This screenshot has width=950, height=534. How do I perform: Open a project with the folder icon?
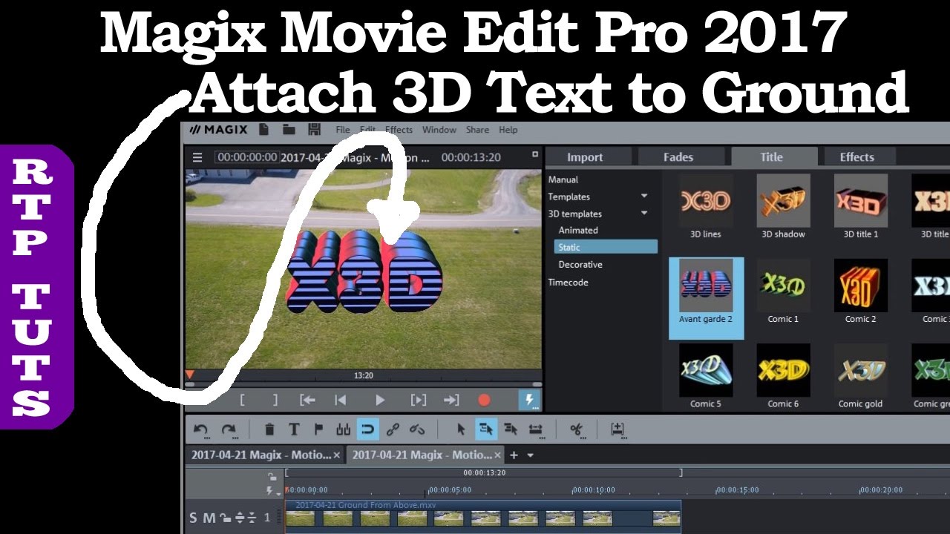tap(289, 130)
